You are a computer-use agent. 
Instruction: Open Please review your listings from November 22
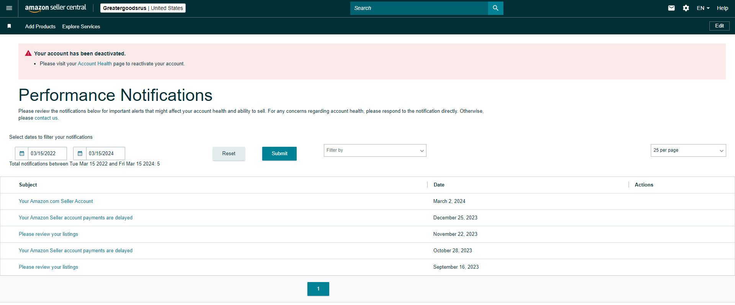(x=48, y=234)
